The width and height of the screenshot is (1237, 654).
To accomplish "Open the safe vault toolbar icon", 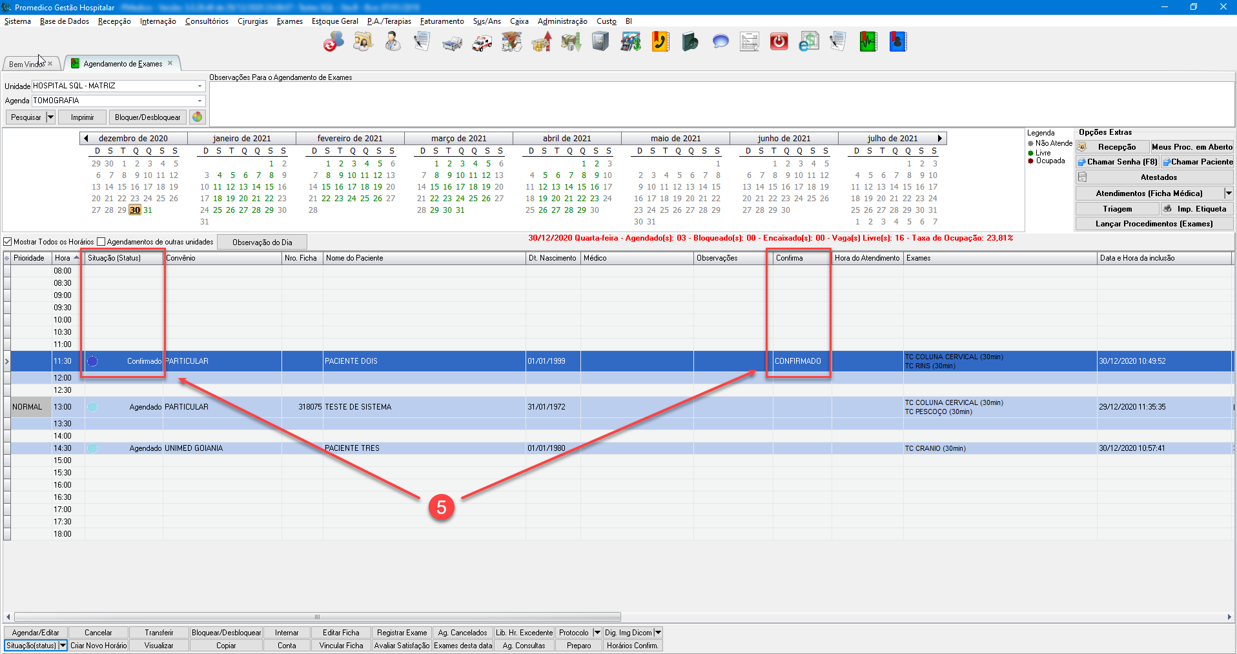I will tap(600, 43).
